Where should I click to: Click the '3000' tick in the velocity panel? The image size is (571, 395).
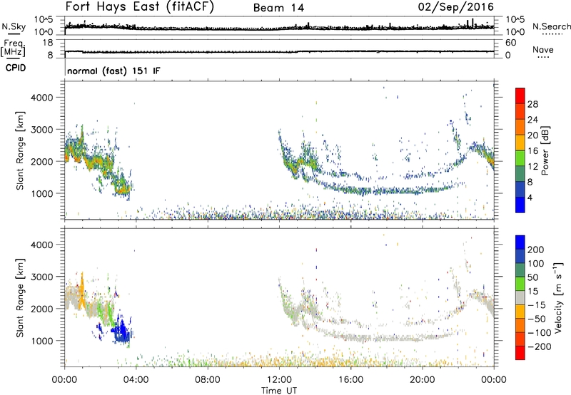click(41, 277)
